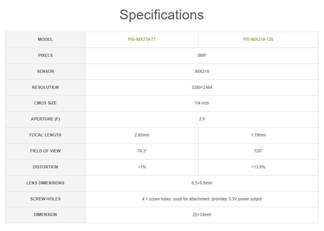The width and height of the screenshot is (324, 231).
Task: Click the 1.79mm focal length cell
Action: 258,135
